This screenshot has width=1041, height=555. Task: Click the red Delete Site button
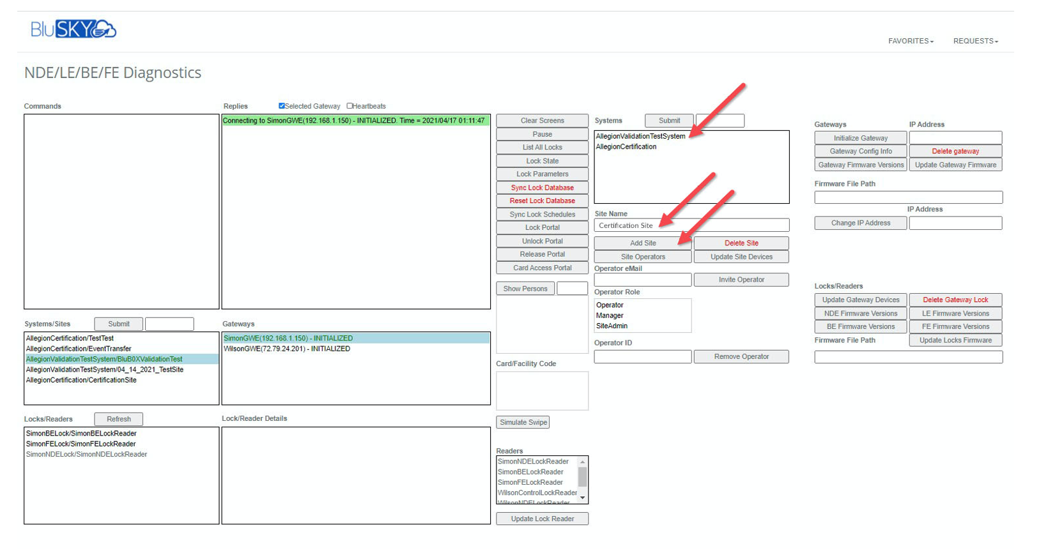741,243
